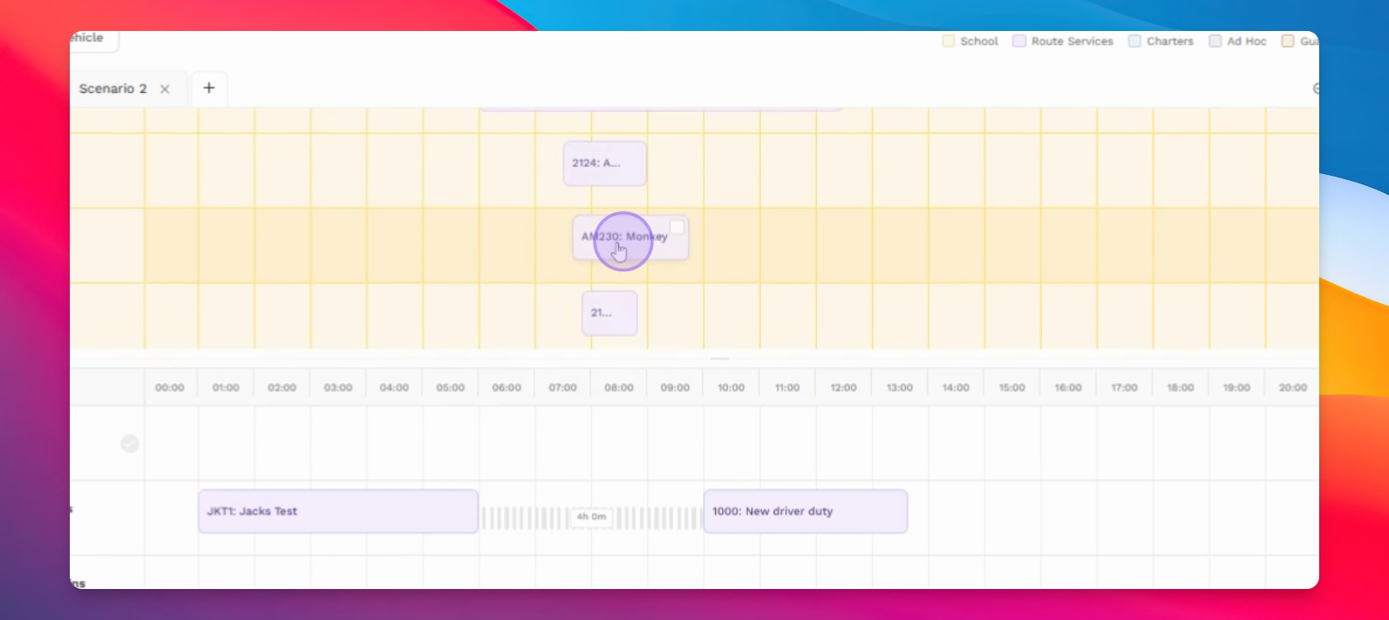Click the 08:00 time label

pos(619,387)
